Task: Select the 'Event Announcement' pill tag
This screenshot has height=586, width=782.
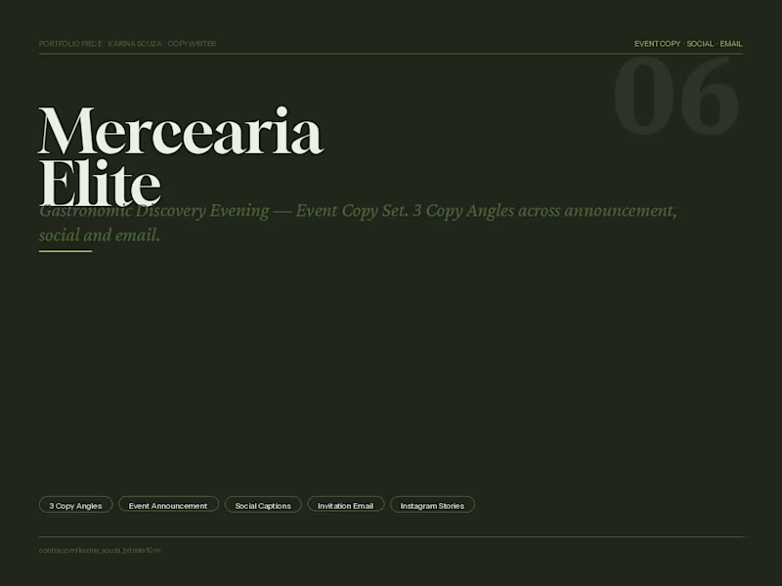Action: pos(168,505)
